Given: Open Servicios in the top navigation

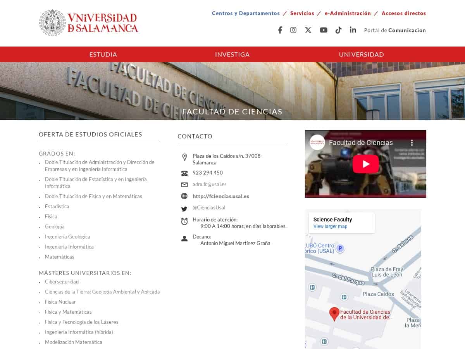Looking at the screenshot, I should tap(302, 13).
